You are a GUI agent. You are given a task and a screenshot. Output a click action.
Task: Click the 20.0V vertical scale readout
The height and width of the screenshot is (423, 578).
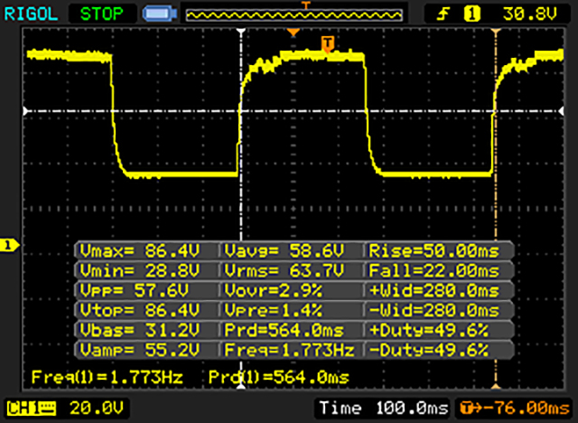(x=97, y=409)
